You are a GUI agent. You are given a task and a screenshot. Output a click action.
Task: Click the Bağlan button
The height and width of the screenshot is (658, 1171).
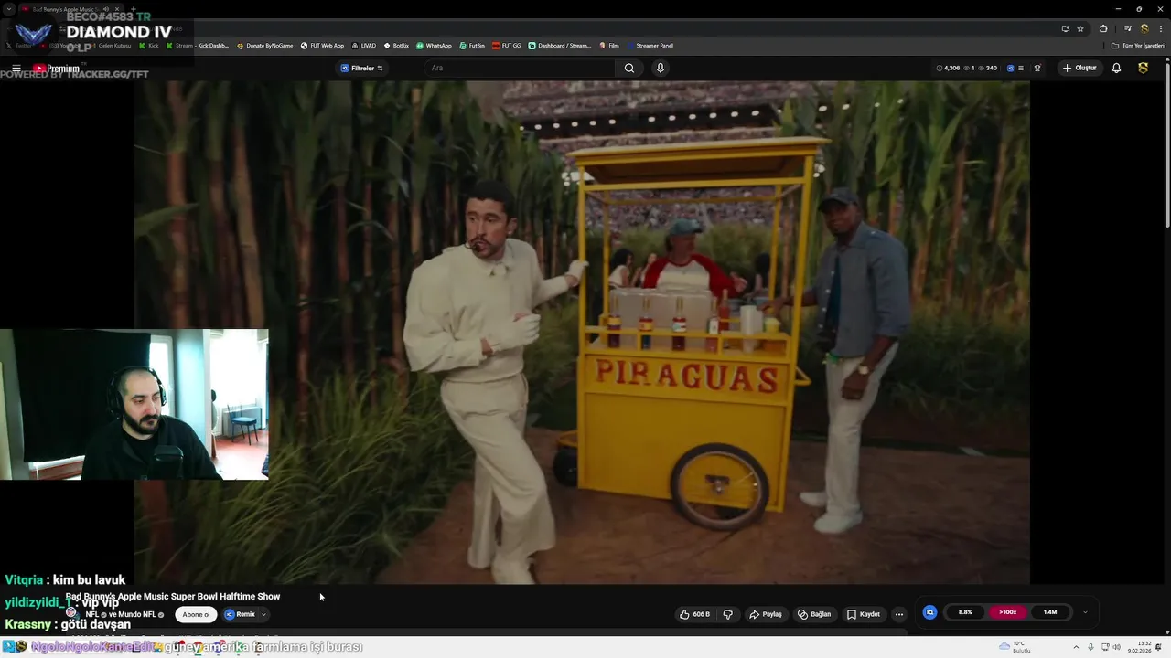pos(814,614)
